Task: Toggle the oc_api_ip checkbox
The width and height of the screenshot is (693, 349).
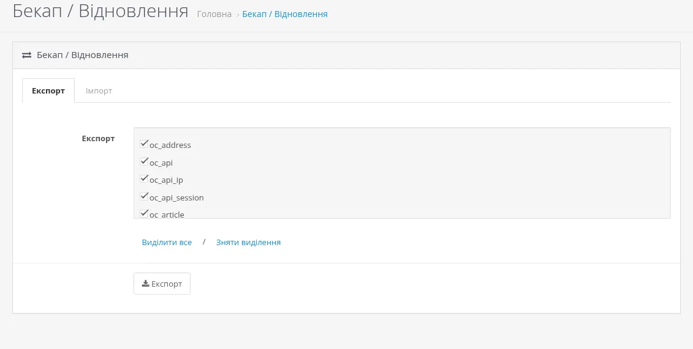Action: click(x=143, y=178)
